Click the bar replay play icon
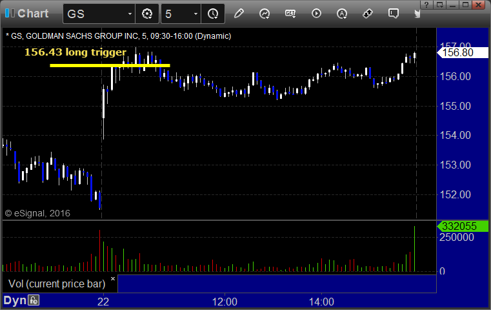The image size is (491, 310). pyautogui.click(x=316, y=14)
